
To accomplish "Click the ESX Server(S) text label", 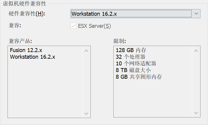I will pyautogui.click(x=95, y=26).
